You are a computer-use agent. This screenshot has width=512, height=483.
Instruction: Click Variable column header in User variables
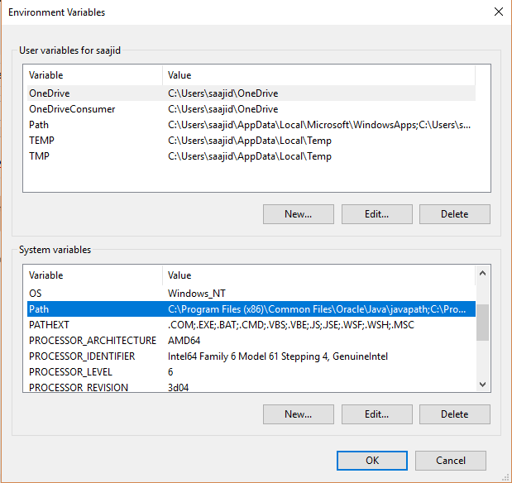tap(93, 75)
